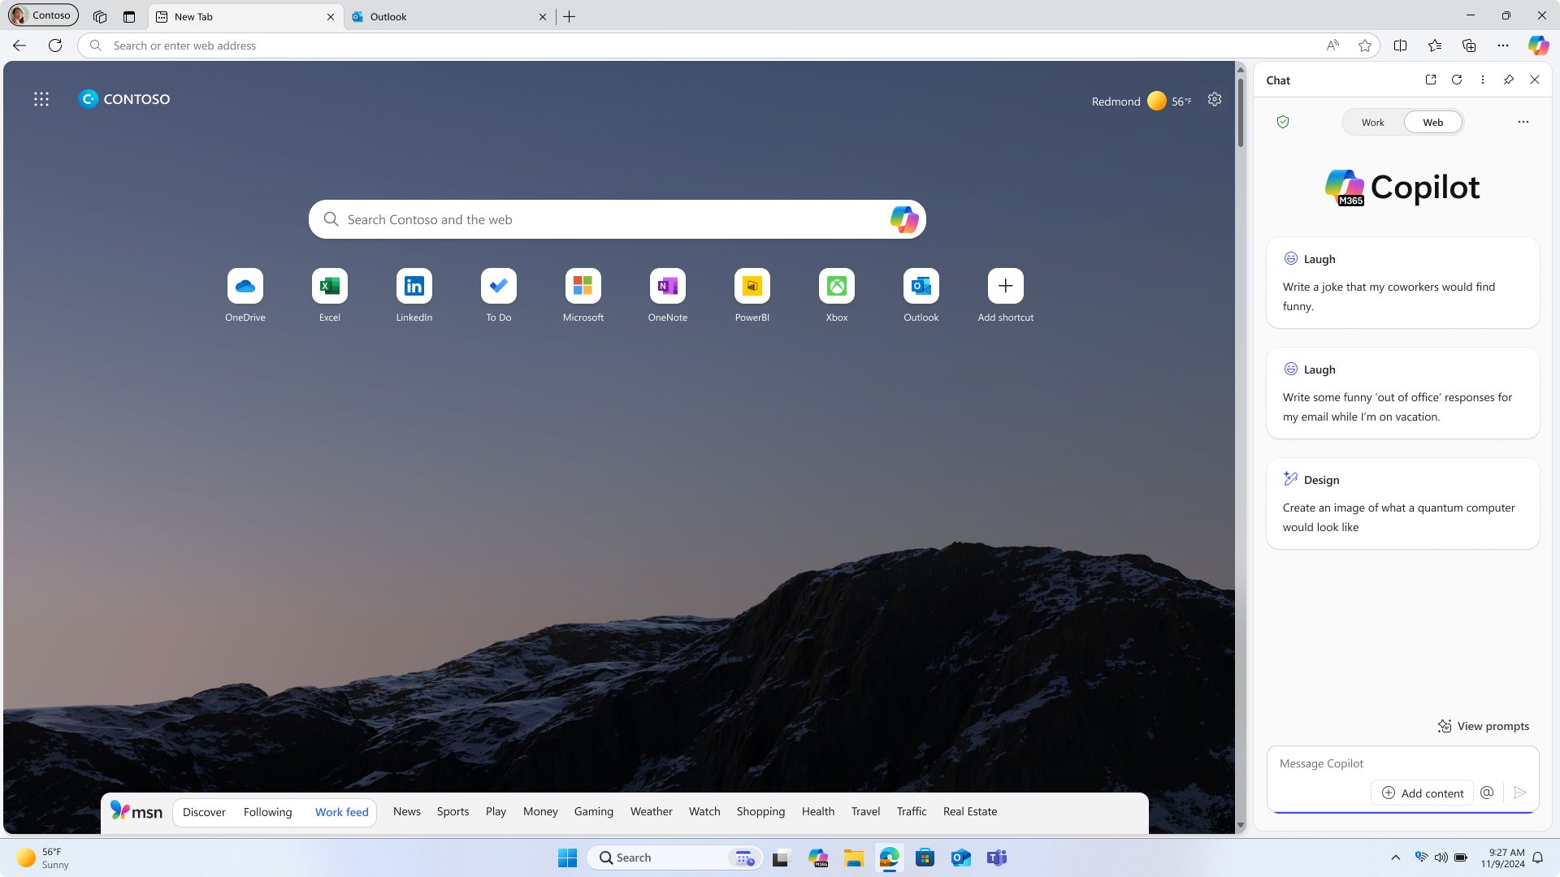Open the browser settings ellipsis menu

click(x=1502, y=45)
